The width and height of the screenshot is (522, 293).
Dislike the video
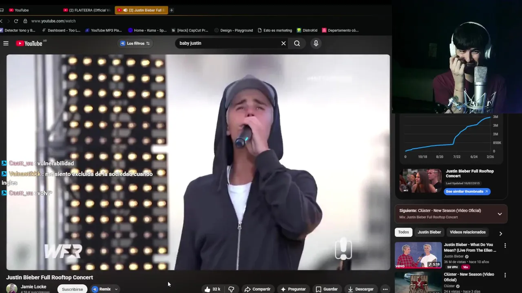click(231, 289)
